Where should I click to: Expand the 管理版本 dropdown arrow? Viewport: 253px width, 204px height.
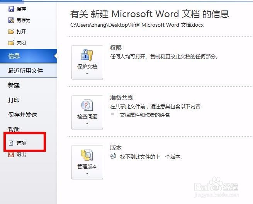point(87,173)
